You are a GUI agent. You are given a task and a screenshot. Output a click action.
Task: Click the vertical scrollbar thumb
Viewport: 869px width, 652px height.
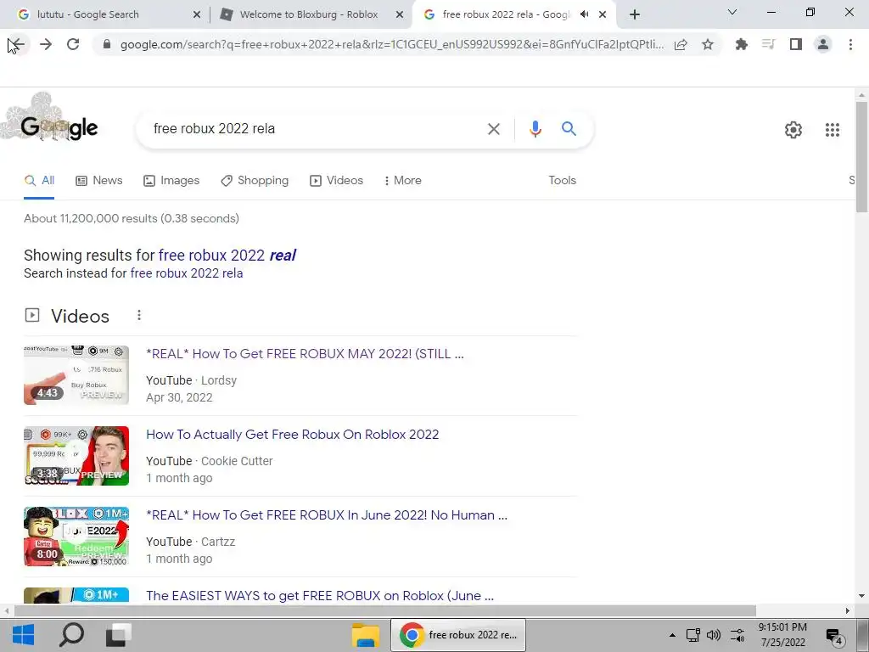coord(861,156)
